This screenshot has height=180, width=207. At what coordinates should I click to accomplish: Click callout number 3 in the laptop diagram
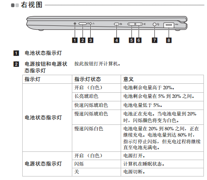tap(91, 40)
